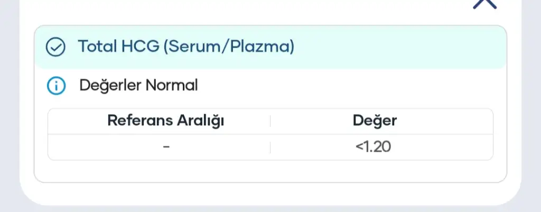Click the blank area below the results table

coord(269,171)
